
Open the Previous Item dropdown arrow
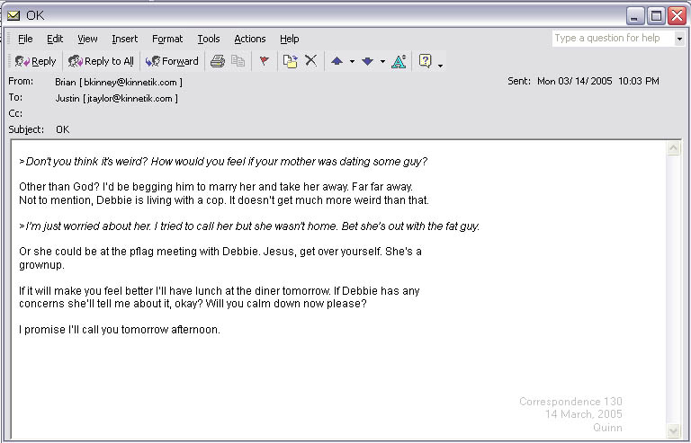(352, 62)
